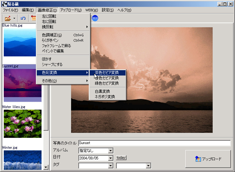Screen dimensions: 235x172
Task: Open the アップロード(U) menu
Action: pos(71,10)
